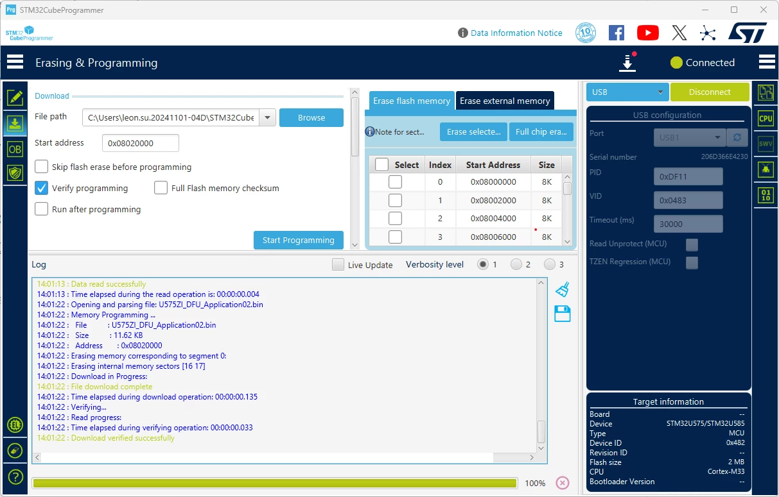
Task: Click the sector table vertical scrollbar
Action: pyautogui.click(x=567, y=209)
